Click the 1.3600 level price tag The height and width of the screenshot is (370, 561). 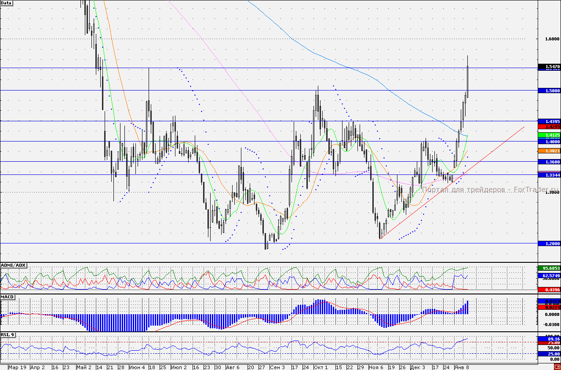tap(549, 162)
